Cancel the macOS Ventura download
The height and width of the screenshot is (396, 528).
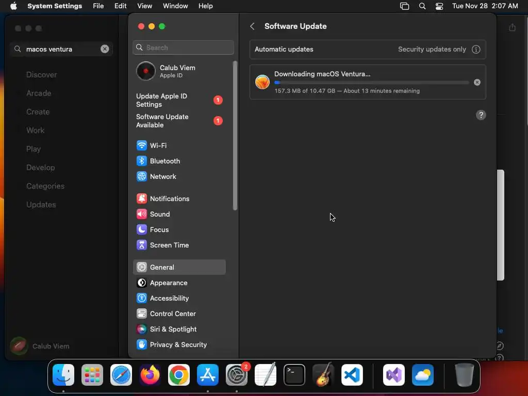point(477,82)
